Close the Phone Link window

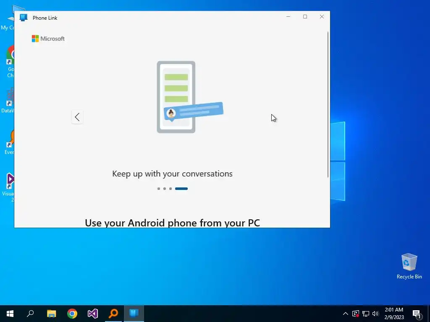[x=322, y=17]
